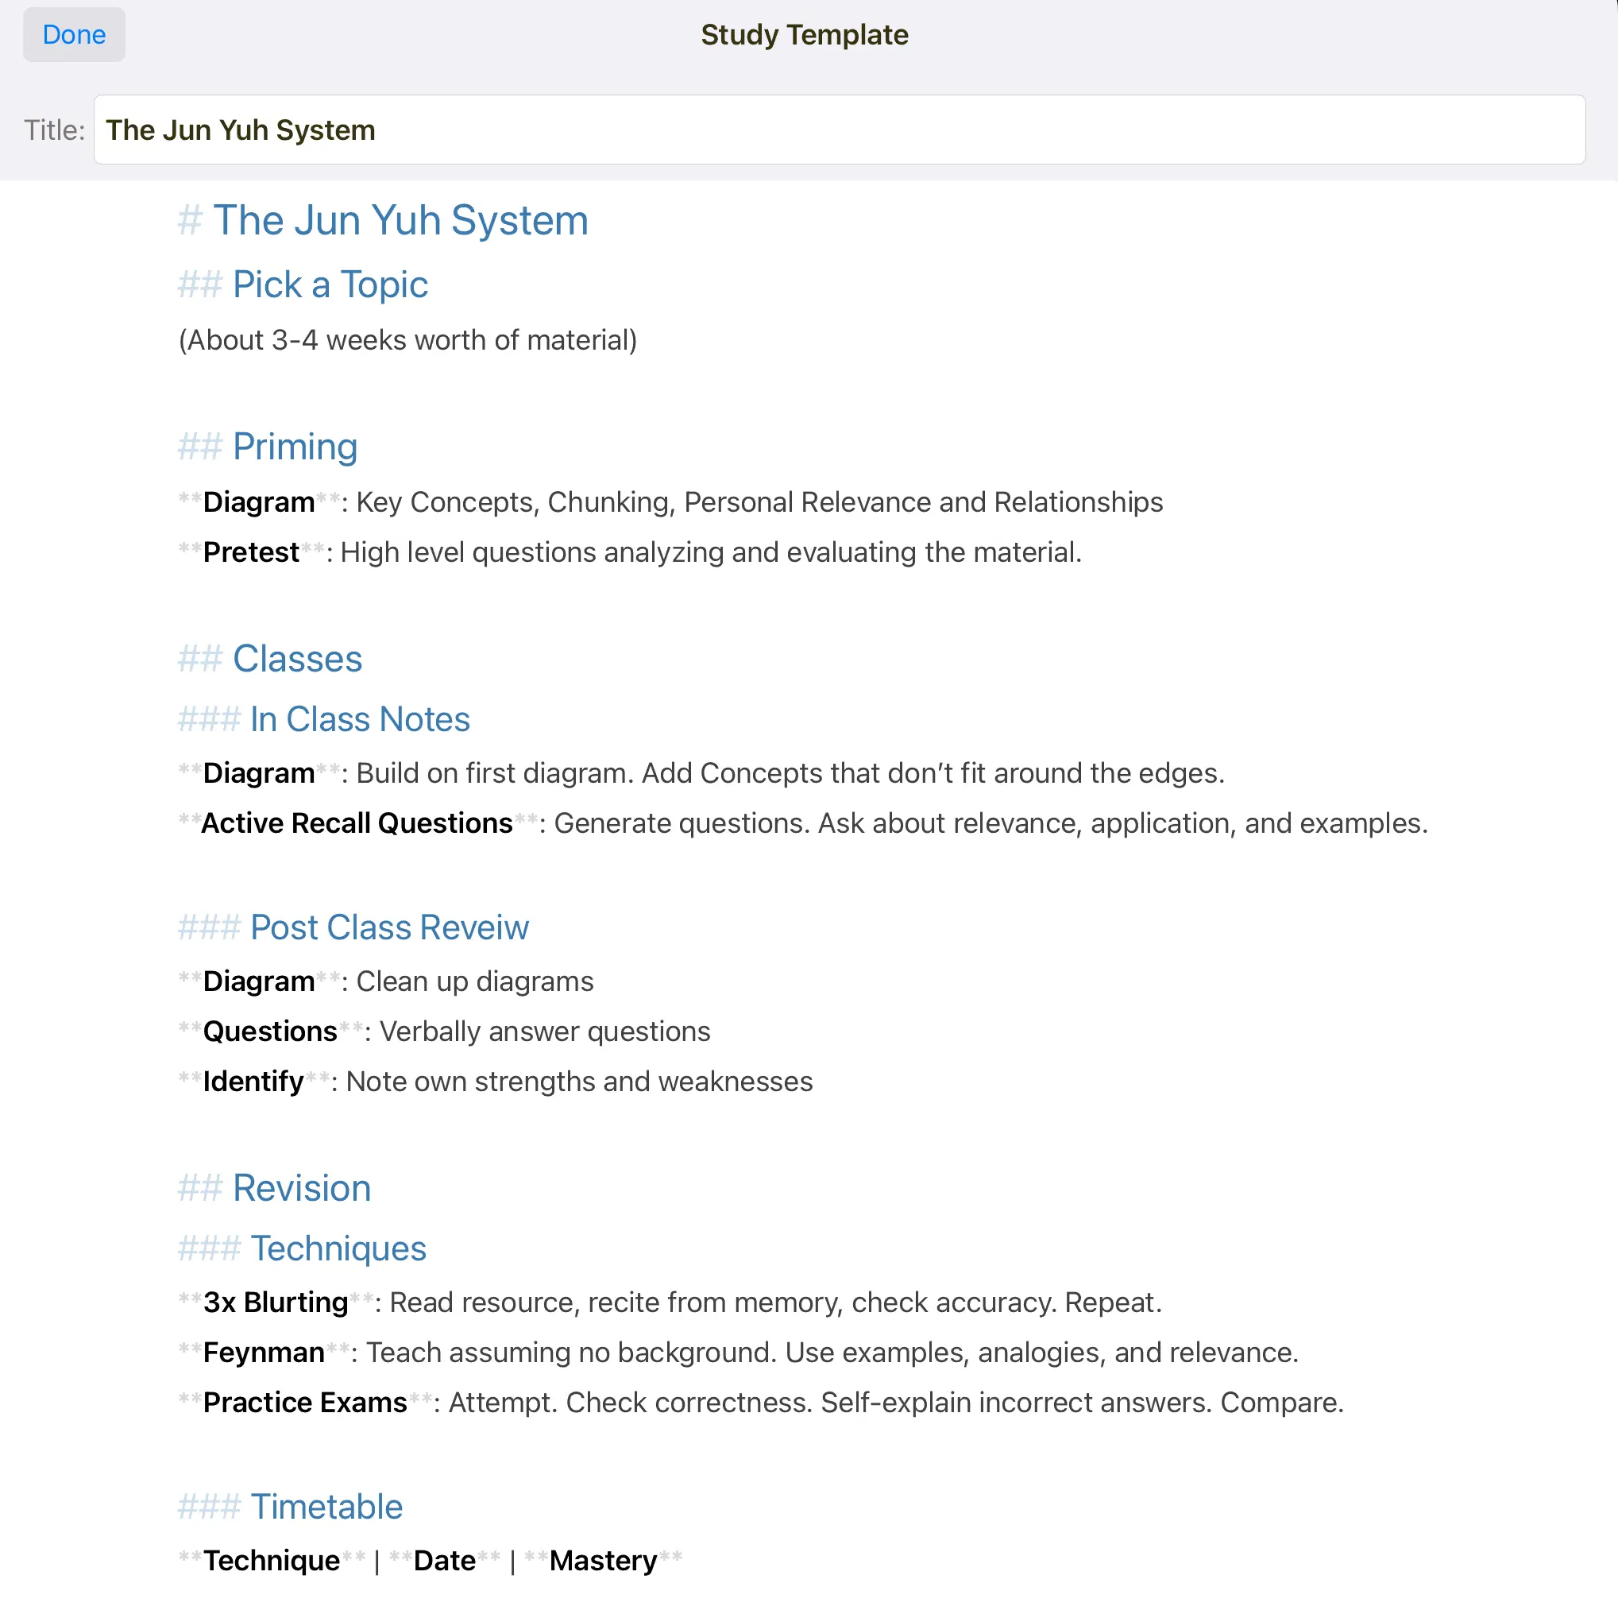Viewport: 1618px width, 1618px height.
Task: Click the 'Classes' heading
Action: (297, 659)
